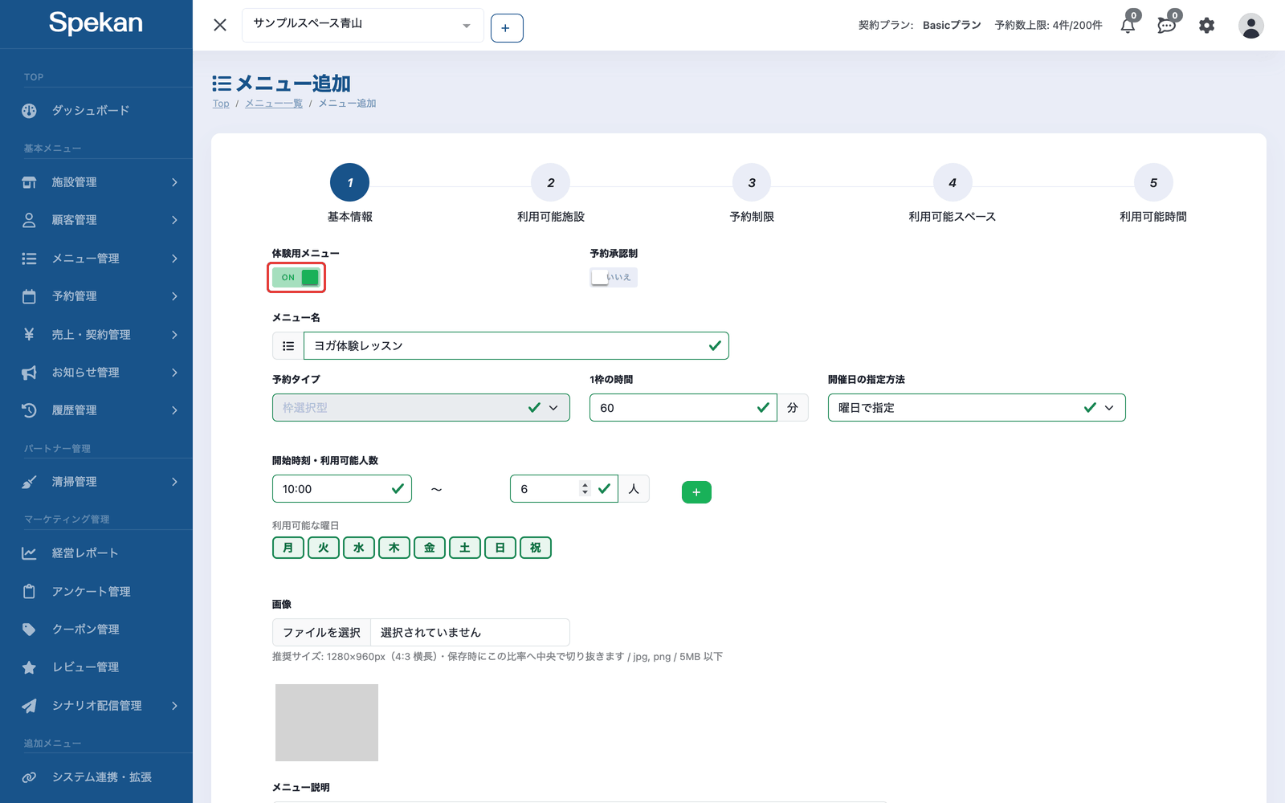This screenshot has width=1285, height=803.
Task: Click the cleaning management broom icon
Action: tap(29, 482)
